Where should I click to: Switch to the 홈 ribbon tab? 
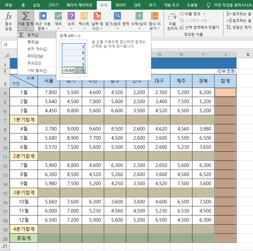click(23, 5)
